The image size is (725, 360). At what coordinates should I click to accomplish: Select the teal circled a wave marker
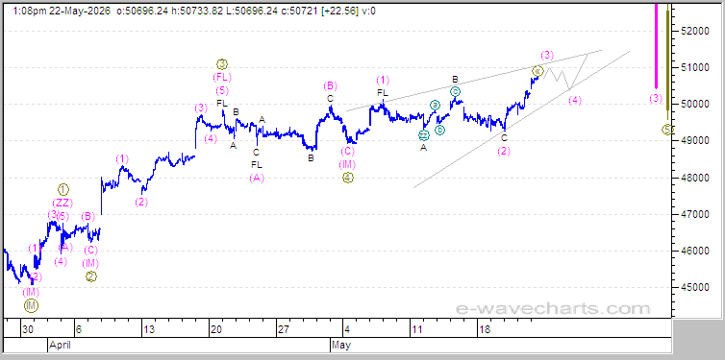[435, 106]
